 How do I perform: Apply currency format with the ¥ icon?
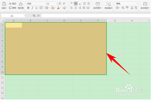[117, 8]
